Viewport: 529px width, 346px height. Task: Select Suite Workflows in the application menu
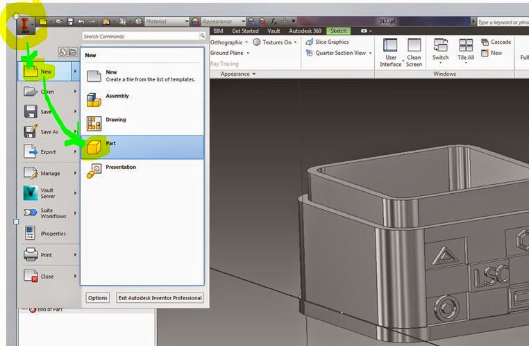coord(49,213)
